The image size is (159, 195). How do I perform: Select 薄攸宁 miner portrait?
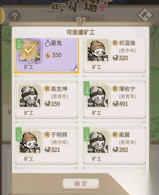[98, 96]
